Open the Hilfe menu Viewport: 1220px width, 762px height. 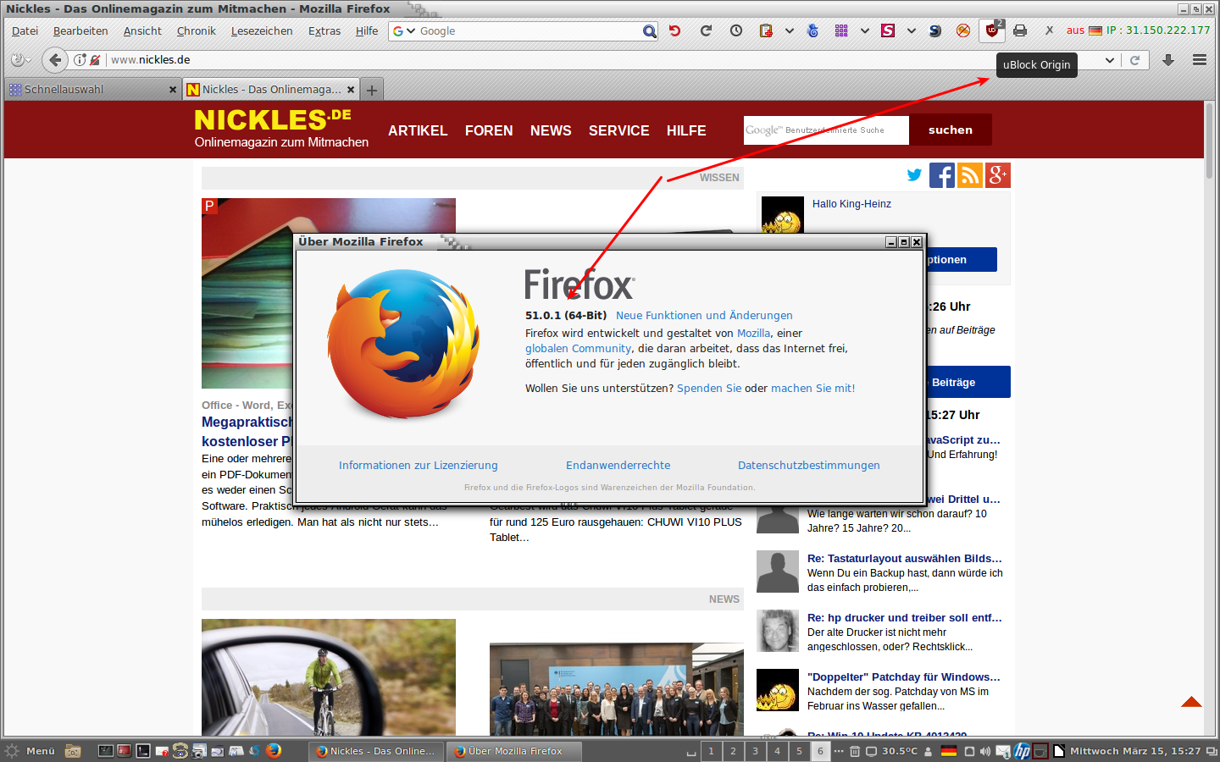pyautogui.click(x=367, y=31)
